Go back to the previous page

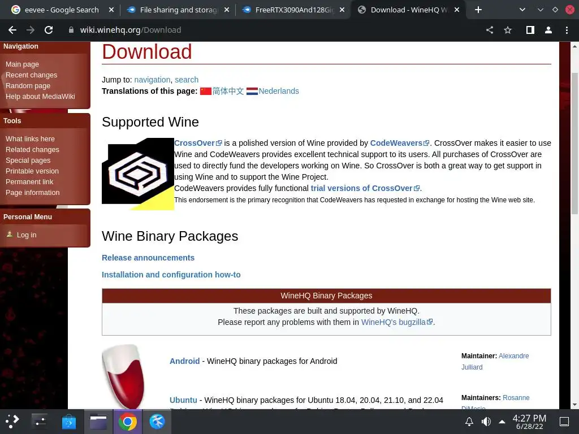[12, 31]
